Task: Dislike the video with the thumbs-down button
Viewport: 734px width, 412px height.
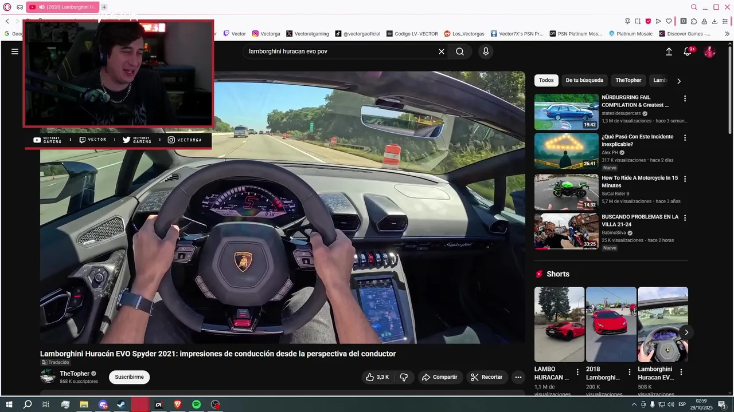Action: click(404, 377)
